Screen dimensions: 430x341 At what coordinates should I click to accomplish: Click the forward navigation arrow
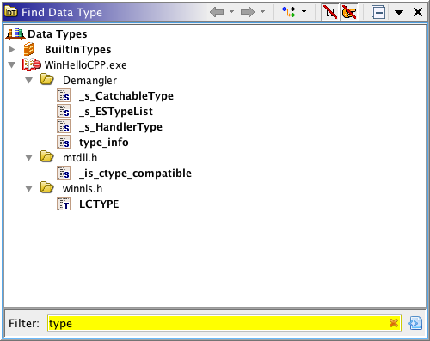(248, 12)
